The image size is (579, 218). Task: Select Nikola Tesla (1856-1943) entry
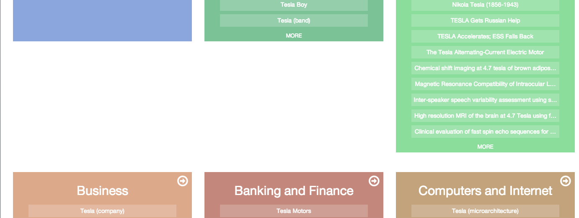(x=485, y=5)
